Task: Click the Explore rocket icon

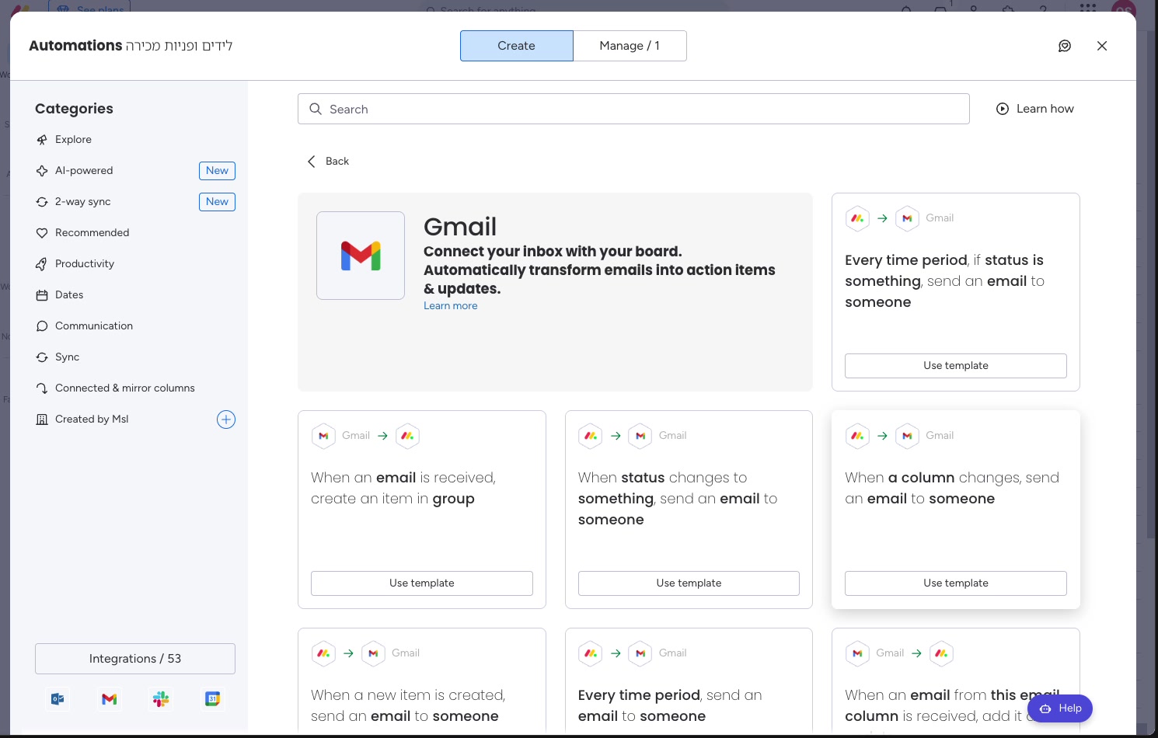Action: (42, 140)
